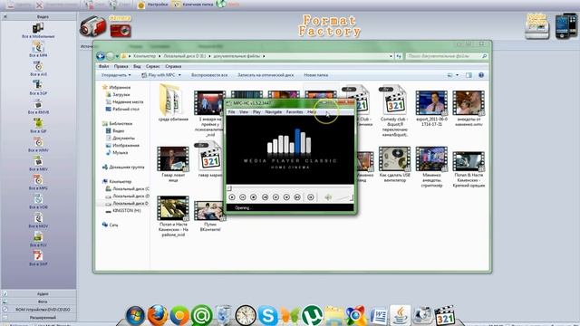This screenshot has width=580, height=326.
Task: Open the MPC-HC 'Favorites' menu
Action: [295, 111]
